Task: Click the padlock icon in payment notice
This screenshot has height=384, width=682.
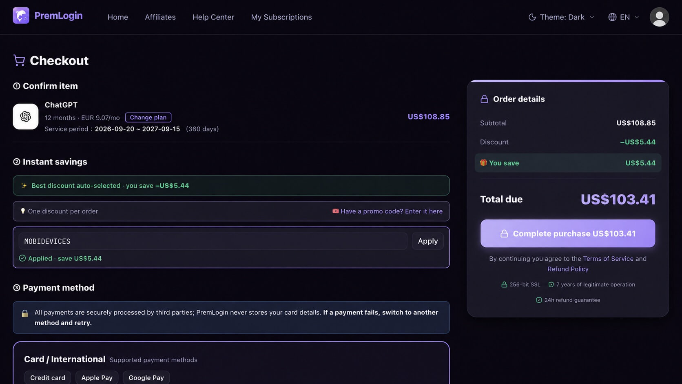Action: 25,313
